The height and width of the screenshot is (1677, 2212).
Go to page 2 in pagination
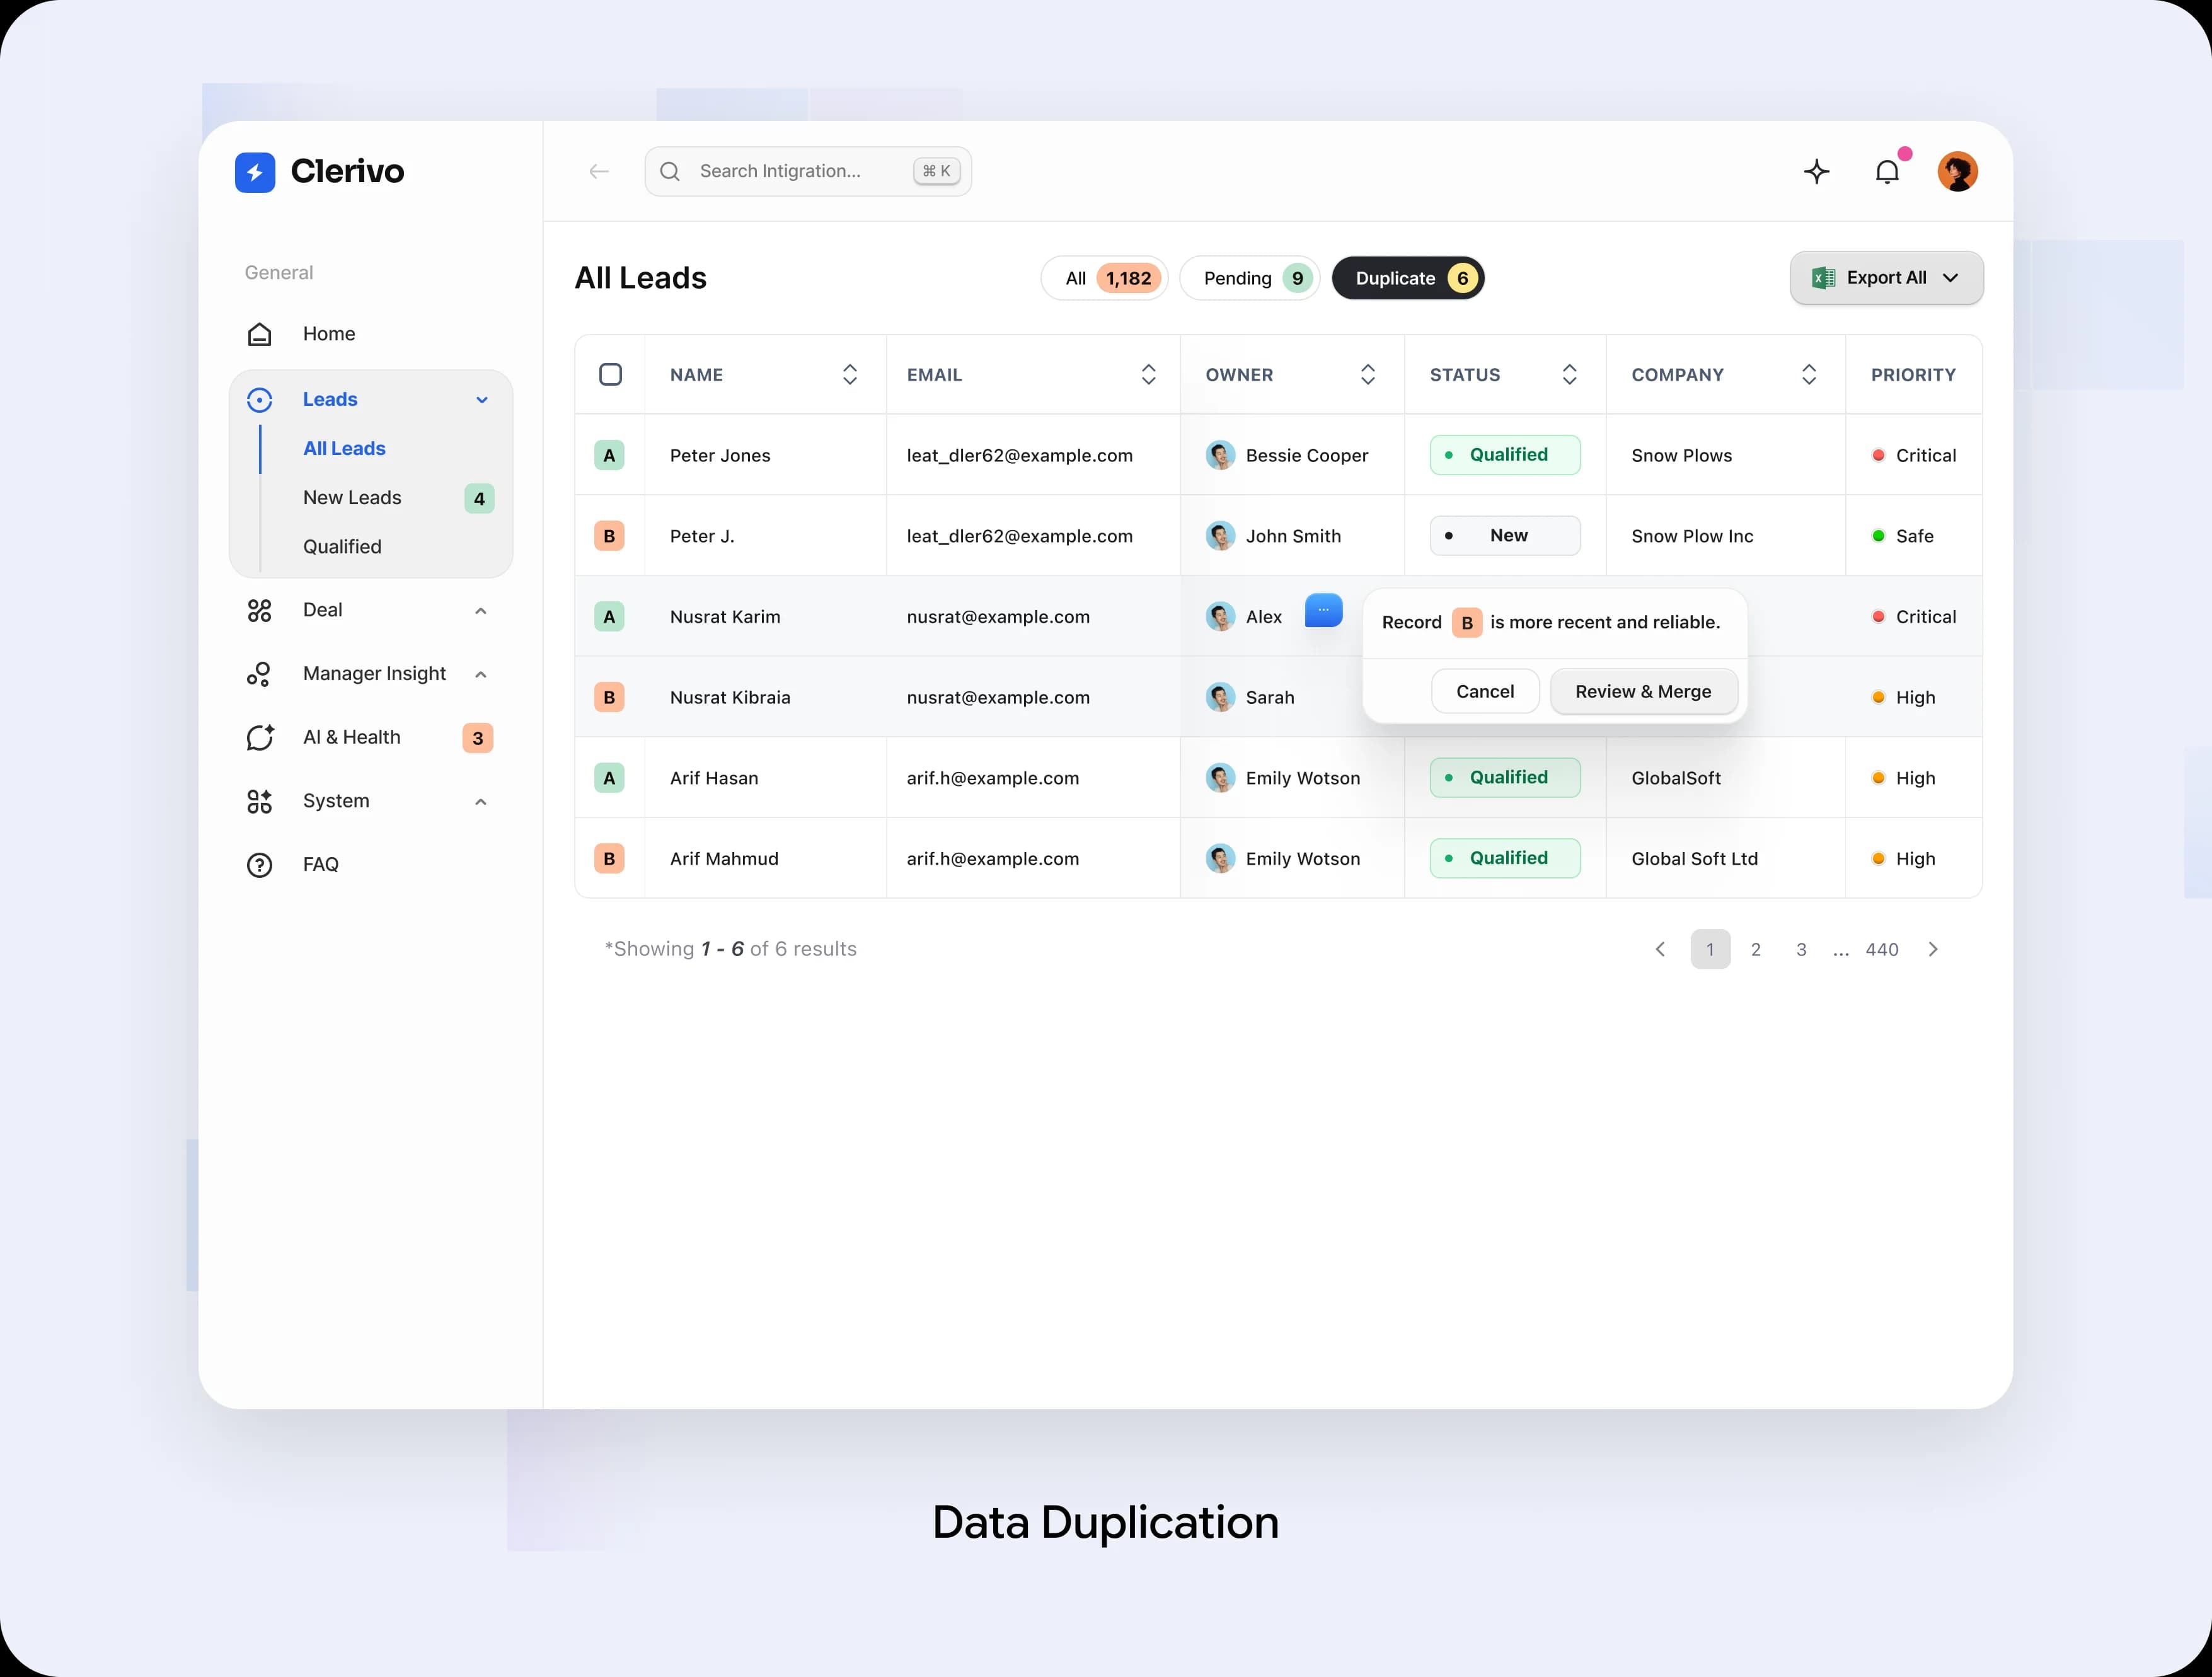(x=1755, y=949)
